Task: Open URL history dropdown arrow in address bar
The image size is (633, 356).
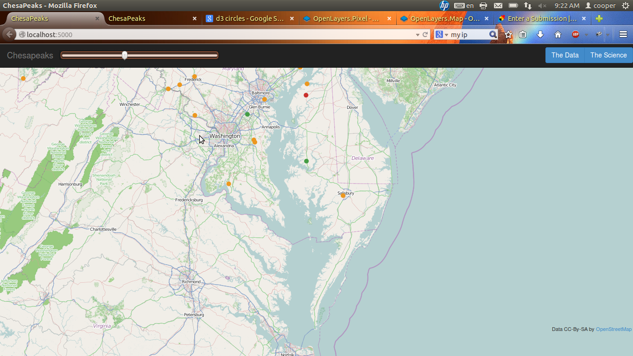Action: point(417,35)
